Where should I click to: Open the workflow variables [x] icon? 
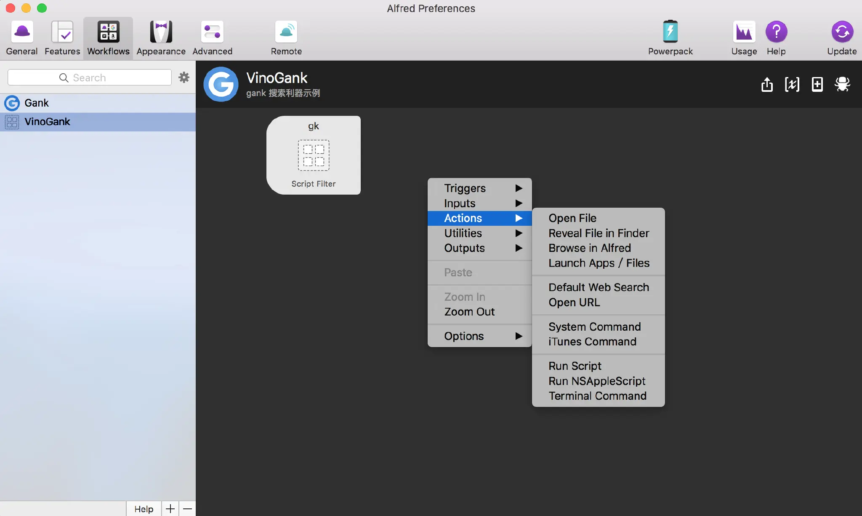tap(792, 84)
